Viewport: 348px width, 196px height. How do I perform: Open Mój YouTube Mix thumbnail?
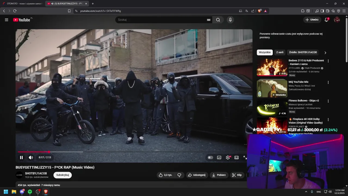click(272, 88)
